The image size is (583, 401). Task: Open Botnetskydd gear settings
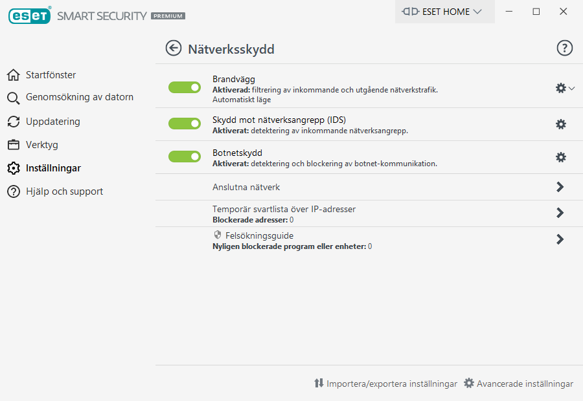click(x=561, y=157)
